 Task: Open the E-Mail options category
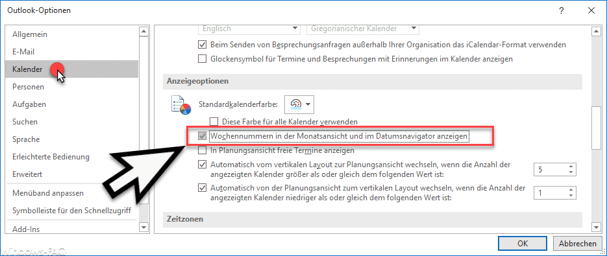(71, 52)
